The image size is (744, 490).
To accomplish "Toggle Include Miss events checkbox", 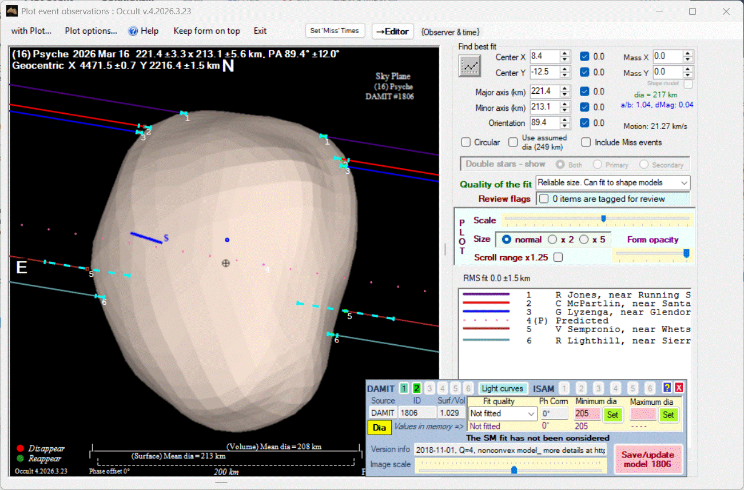I will tap(586, 142).
